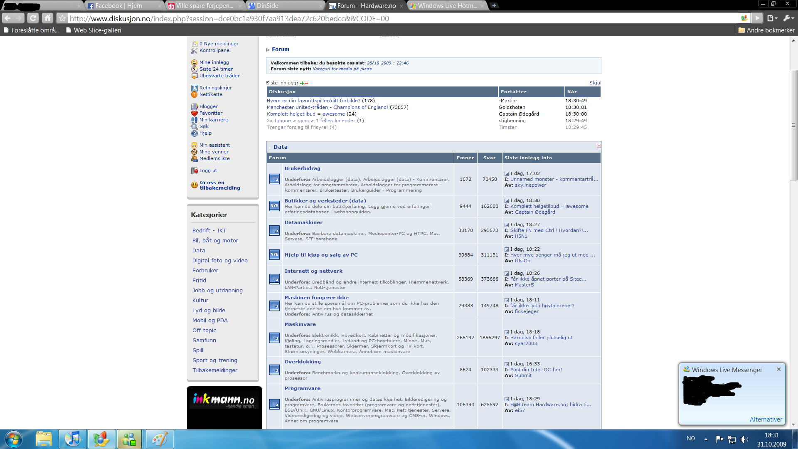Click the NYE icon beside Butikker og verksteder

(274, 206)
